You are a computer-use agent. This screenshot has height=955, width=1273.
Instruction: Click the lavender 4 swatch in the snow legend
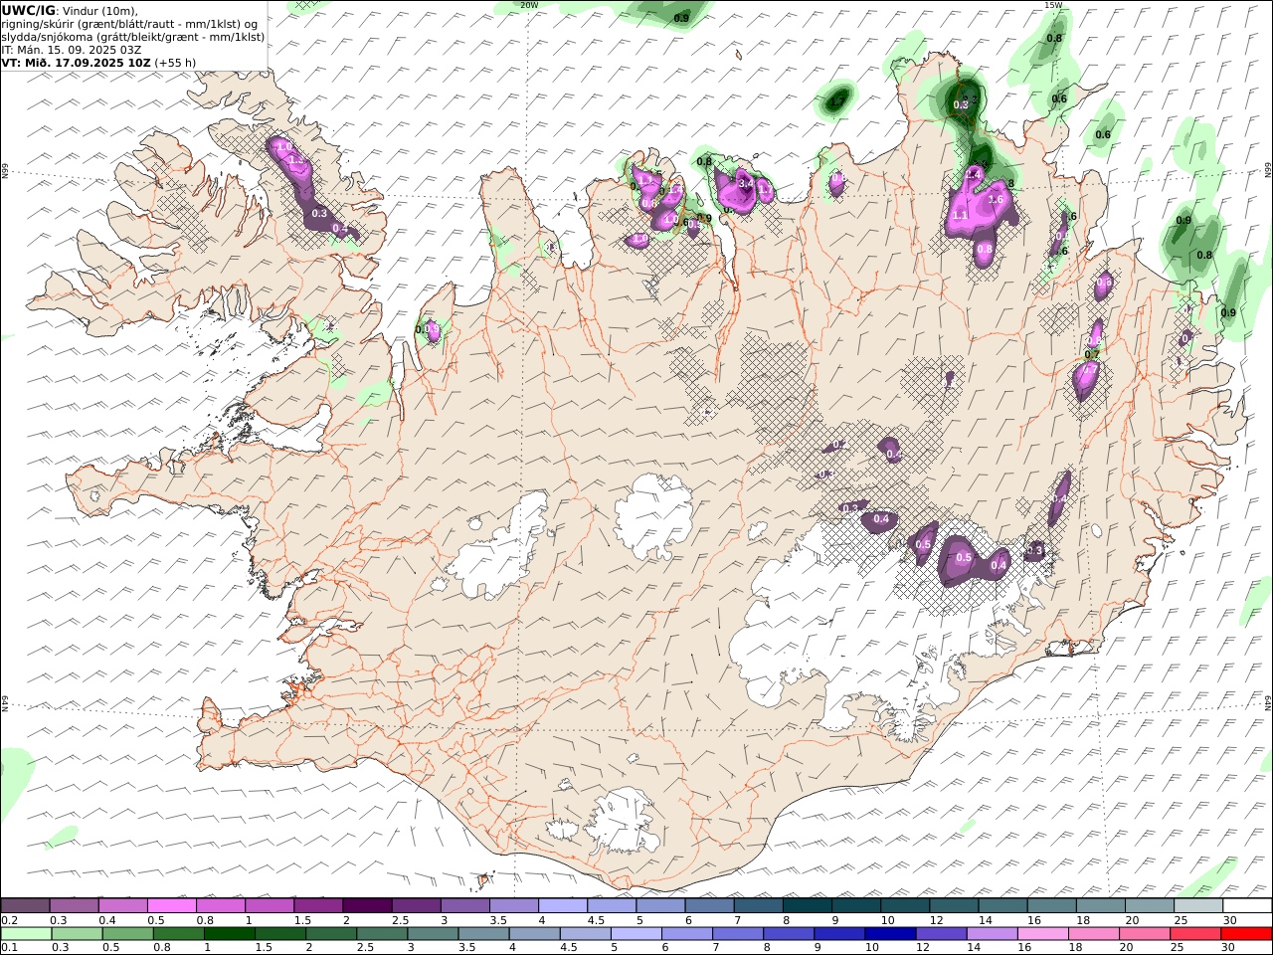563,905
